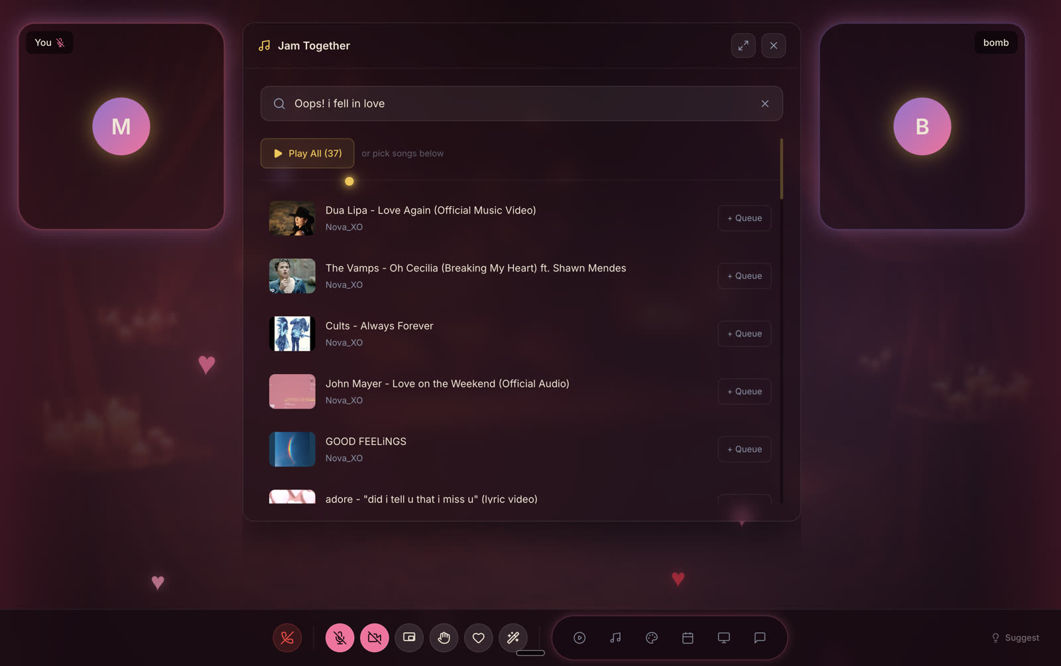
Task: Open the music note panel
Action: coord(615,638)
